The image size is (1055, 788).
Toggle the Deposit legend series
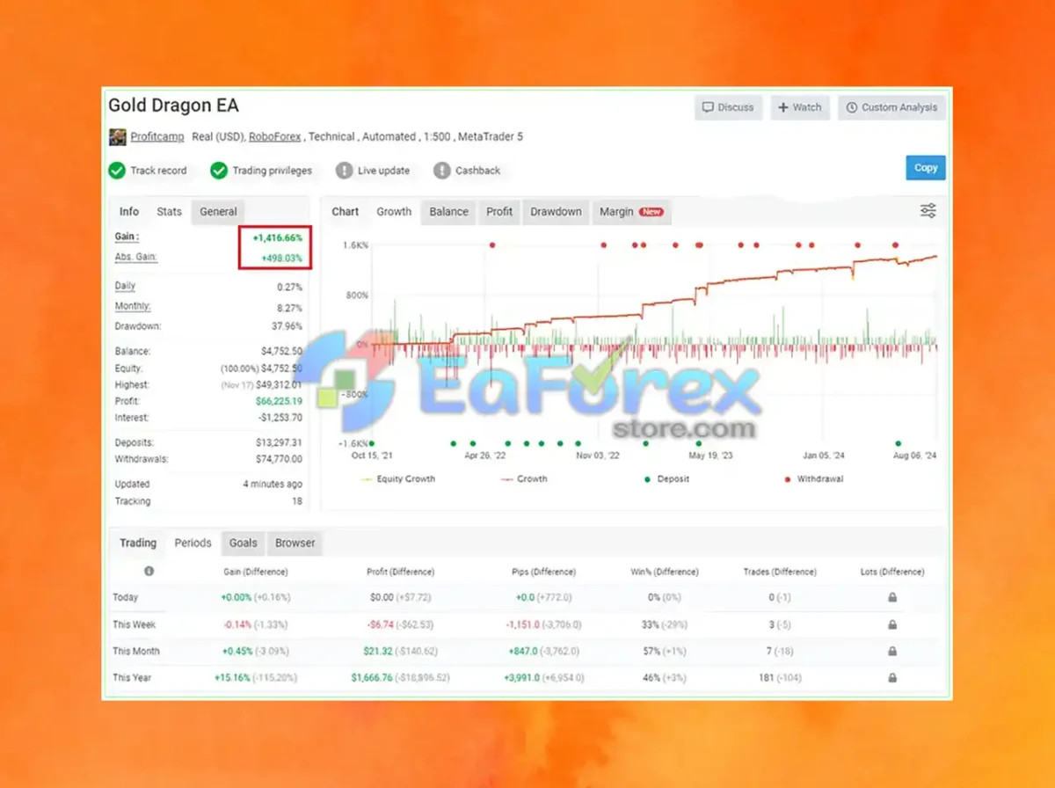666,479
